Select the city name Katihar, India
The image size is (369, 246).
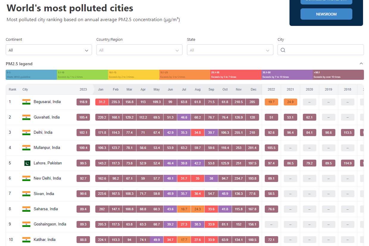(x=45, y=240)
